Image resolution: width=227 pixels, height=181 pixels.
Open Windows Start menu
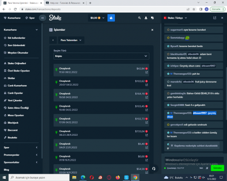click(4, 177)
